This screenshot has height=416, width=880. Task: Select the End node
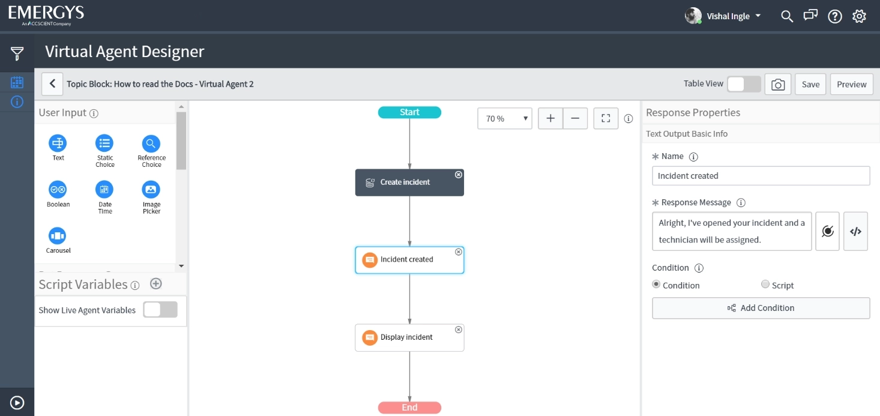tap(409, 408)
